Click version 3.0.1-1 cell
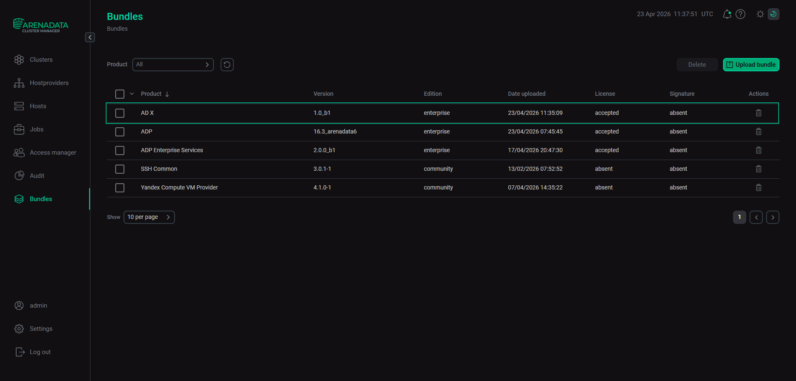The image size is (796, 381). point(322,169)
